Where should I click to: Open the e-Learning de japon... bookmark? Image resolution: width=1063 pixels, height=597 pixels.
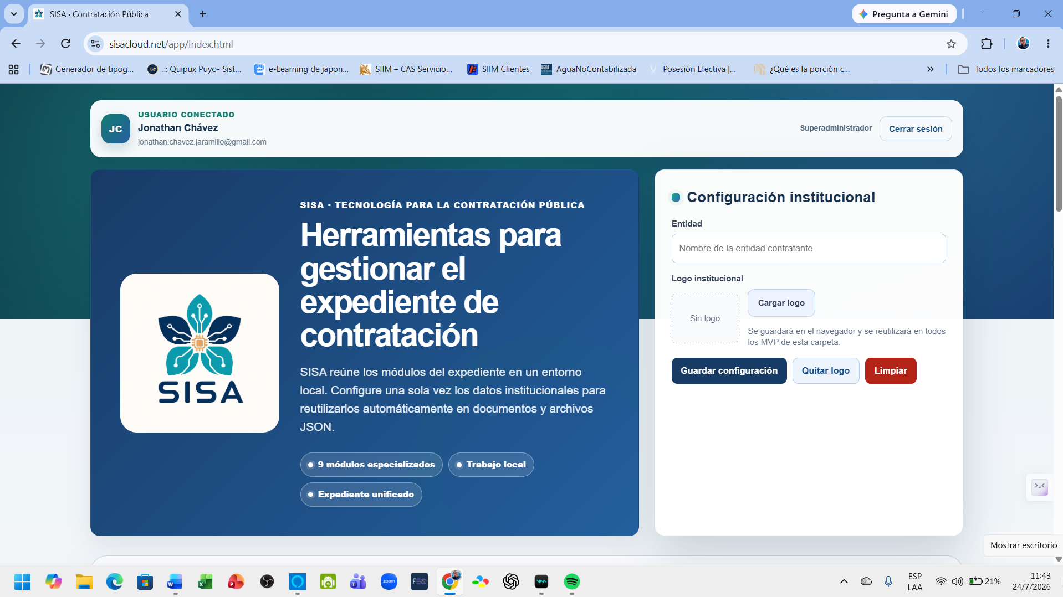301,69
